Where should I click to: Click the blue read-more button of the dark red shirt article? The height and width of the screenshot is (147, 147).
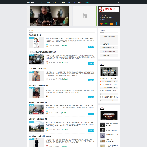(91, 97)
